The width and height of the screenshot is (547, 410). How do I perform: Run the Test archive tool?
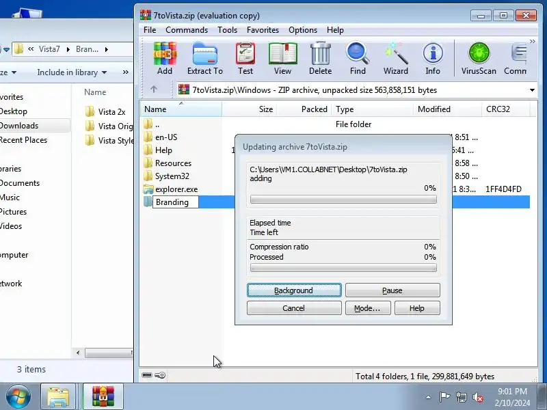pos(245,58)
